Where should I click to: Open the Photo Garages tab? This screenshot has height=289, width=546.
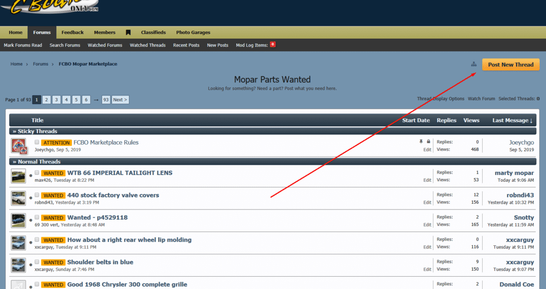(x=193, y=33)
